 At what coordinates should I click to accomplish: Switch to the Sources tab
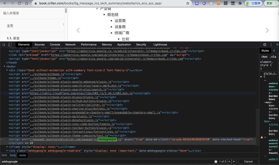point(40,44)
